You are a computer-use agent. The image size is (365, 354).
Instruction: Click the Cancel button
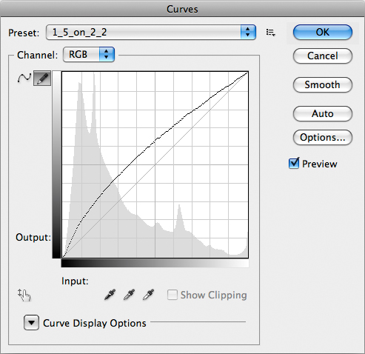point(323,56)
